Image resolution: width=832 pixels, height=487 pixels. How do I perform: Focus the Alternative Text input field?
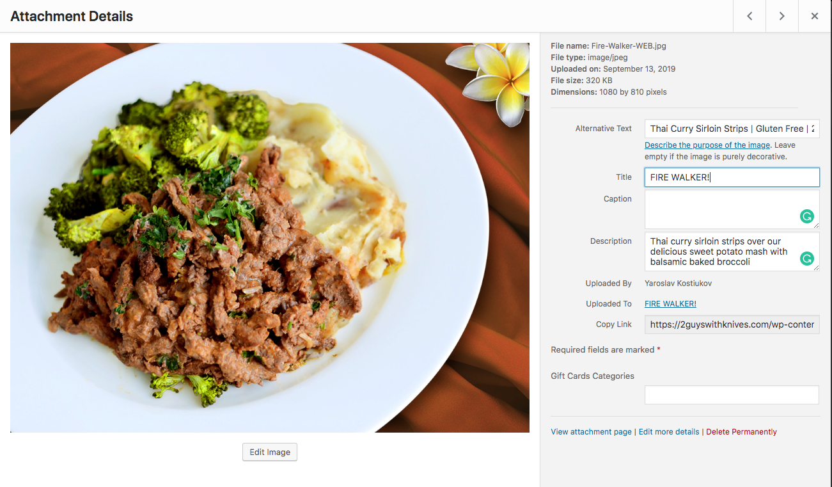click(732, 129)
